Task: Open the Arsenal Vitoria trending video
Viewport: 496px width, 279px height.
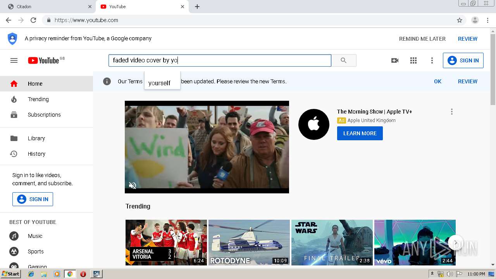Action: click(x=166, y=243)
